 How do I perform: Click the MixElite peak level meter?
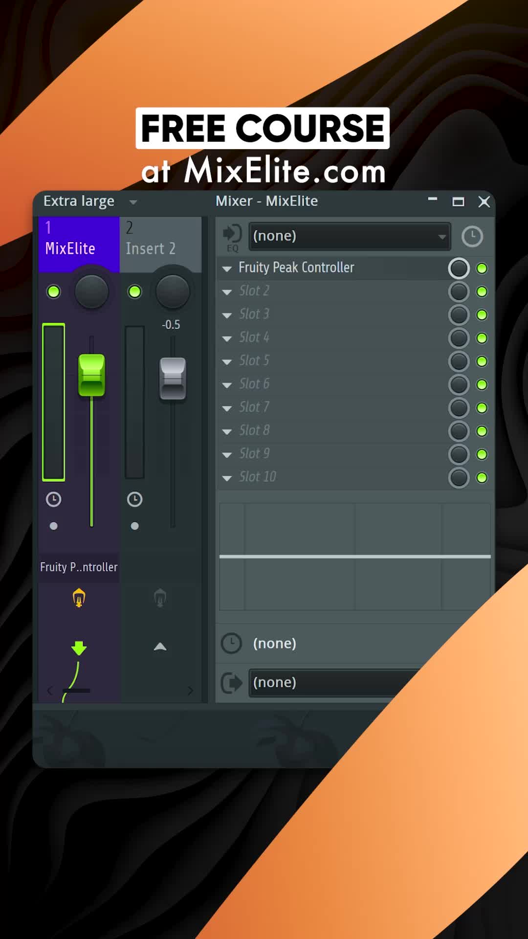[54, 402]
